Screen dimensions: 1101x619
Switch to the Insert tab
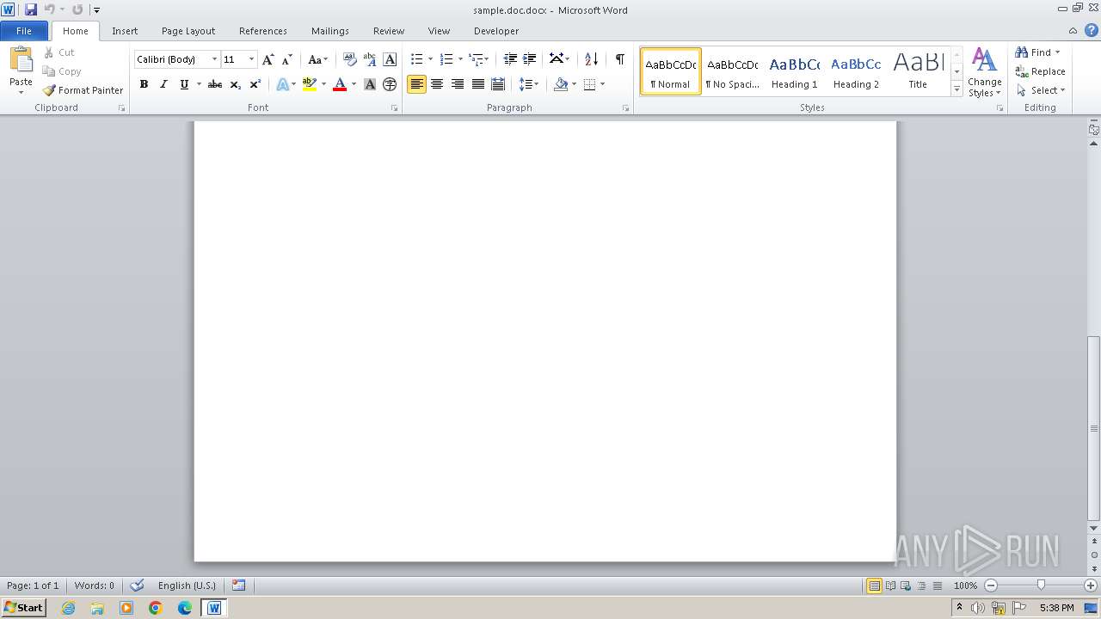(125, 31)
